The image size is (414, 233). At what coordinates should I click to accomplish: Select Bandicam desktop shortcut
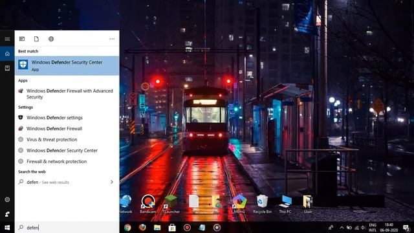(148, 204)
